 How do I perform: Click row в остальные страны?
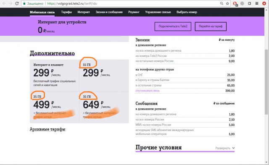coord(185,85)
